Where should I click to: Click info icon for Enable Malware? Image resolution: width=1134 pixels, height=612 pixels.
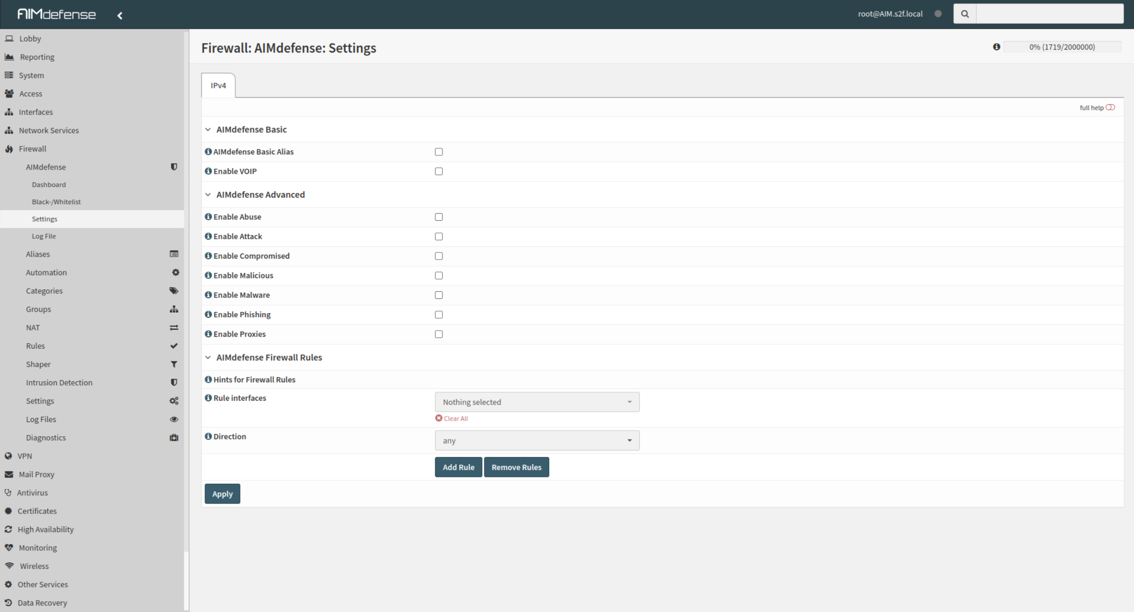[208, 295]
